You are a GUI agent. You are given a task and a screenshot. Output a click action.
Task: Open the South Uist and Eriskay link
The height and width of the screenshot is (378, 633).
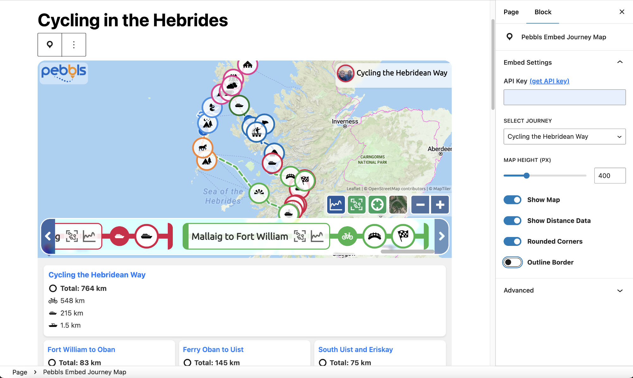(355, 349)
